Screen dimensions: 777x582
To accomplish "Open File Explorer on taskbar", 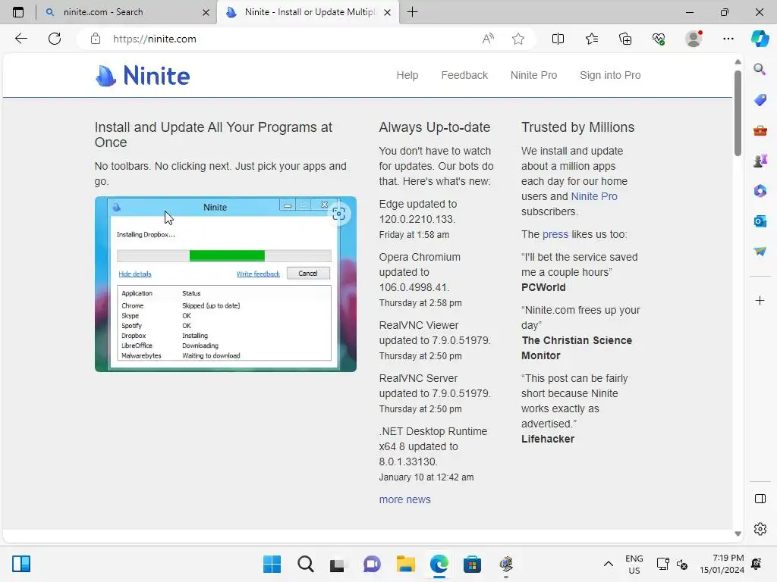I will (x=405, y=564).
